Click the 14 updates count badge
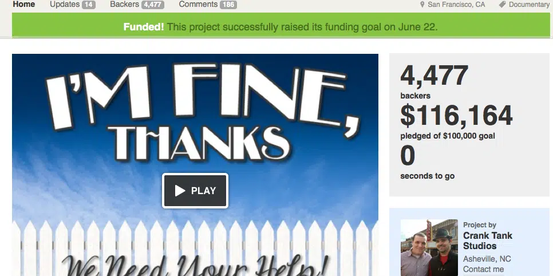 coord(89,5)
